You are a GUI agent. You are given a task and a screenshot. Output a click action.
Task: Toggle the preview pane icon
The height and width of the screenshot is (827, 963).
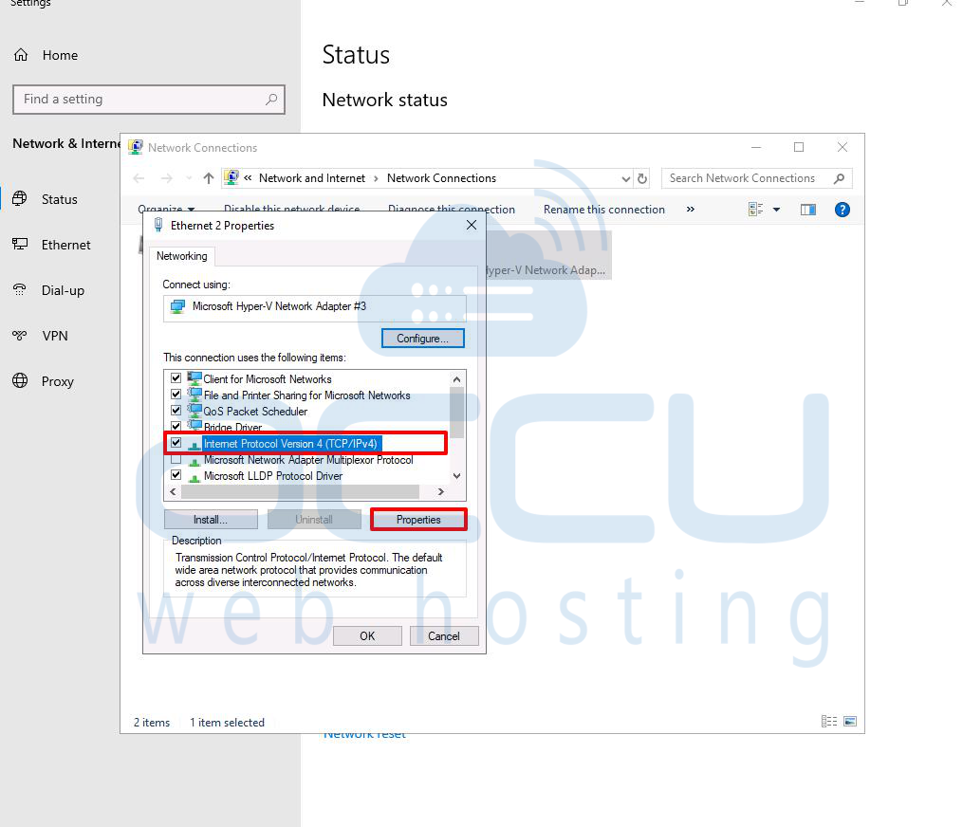tap(808, 210)
